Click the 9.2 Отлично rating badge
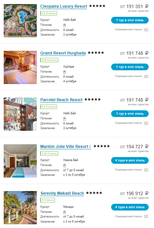The height and width of the screenshot is (228, 154). [x=49, y=13]
